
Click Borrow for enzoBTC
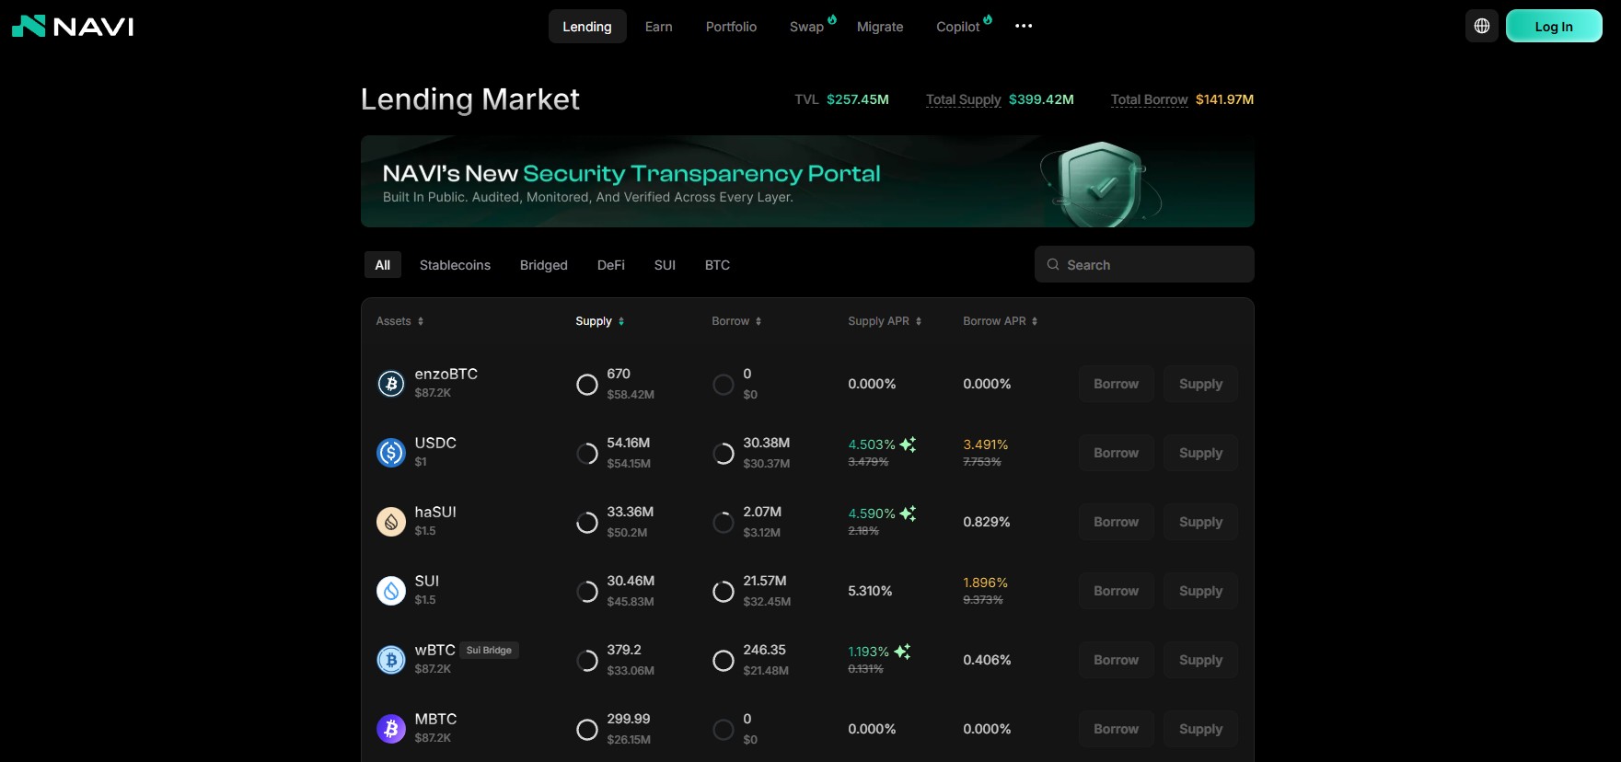pyautogui.click(x=1117, y=384)
